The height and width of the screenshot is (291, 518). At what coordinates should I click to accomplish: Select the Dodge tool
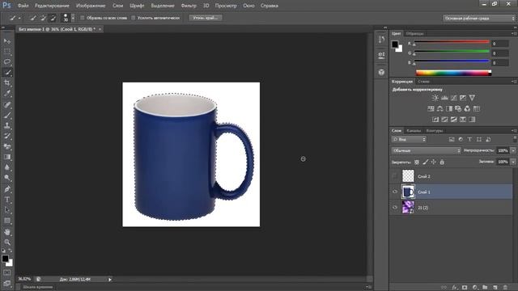tap(7, 178)
